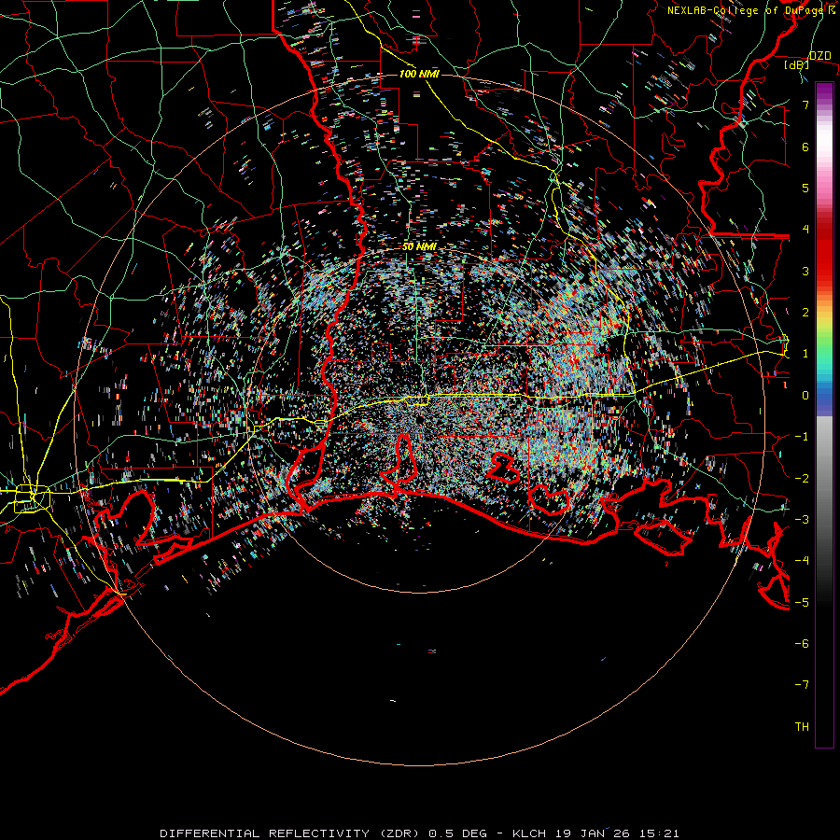This screenshot has width=840, height=840.
Task: Select the 2 value on the color scale
Action: pos(805,313)
